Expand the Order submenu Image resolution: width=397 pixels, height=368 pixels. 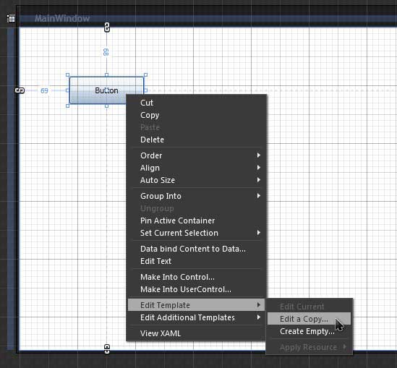click(197, 155)
